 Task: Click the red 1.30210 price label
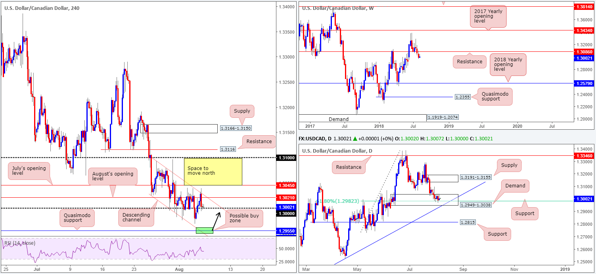pyautogui.click(x=286, y=197)
